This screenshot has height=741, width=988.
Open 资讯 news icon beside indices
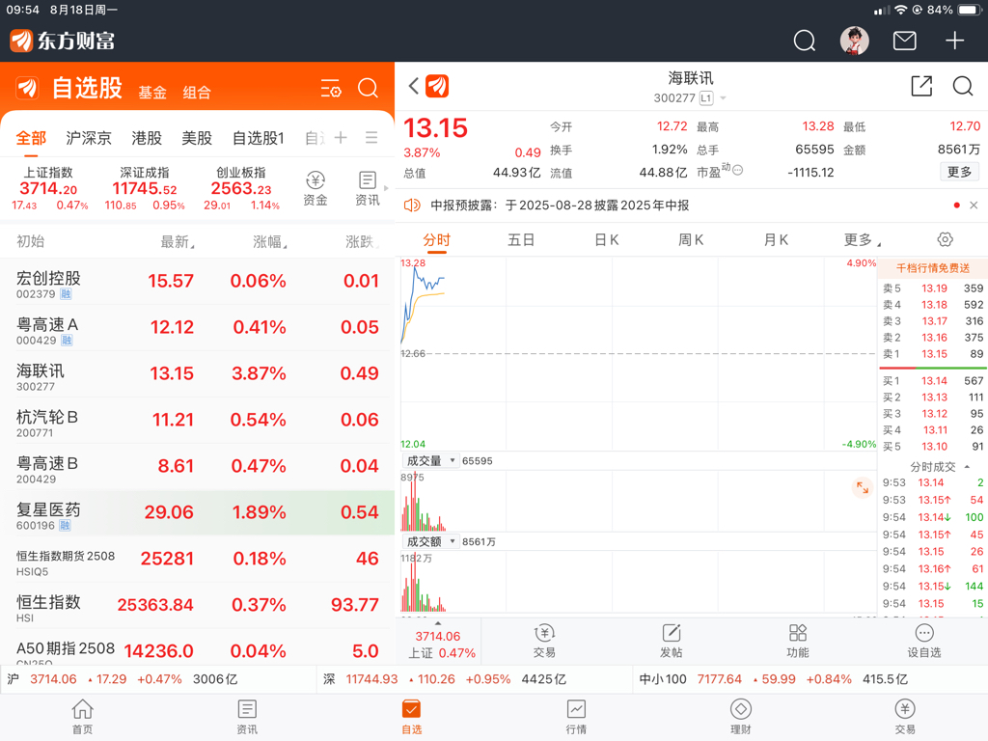[368, 188]
